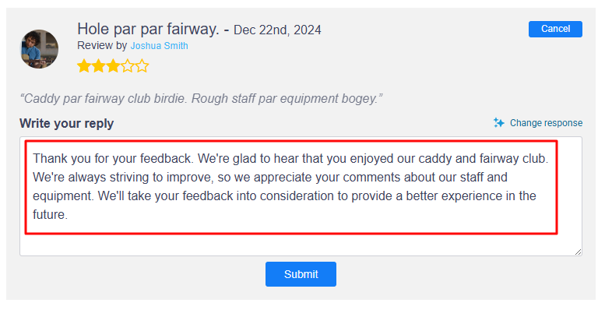Click the fifth empty rating star
The width and height of the screenshot is (605, 310).
pos(142,66)
